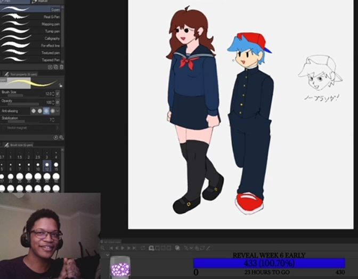Choose brush size preset 10
The width and height of the screenshot is (358, 279).
[x=38, y=167]
